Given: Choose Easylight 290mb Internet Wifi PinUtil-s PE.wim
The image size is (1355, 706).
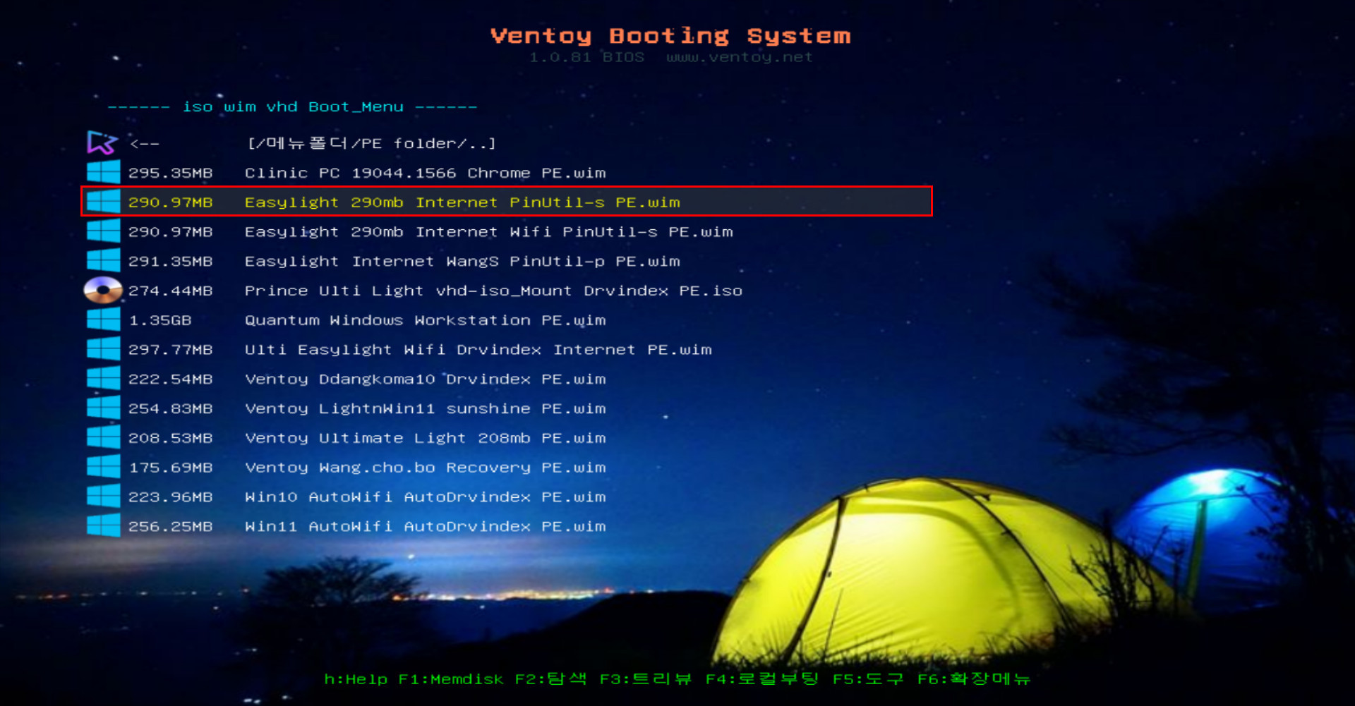Looking at the screenshot, I should [x=488, y=232].
